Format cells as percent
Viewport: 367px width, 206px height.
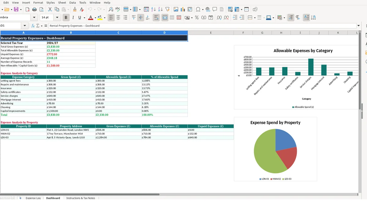197,18
